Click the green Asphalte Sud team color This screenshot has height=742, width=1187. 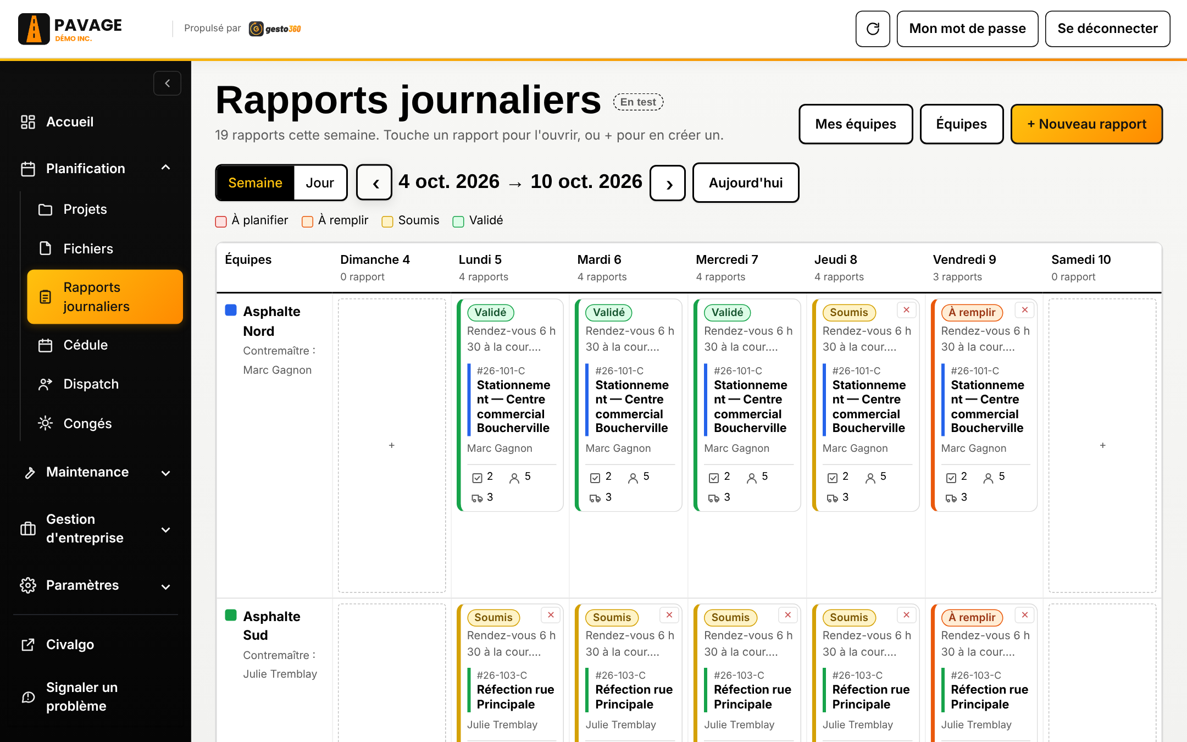pyautogui.click(x=231, y=615)
